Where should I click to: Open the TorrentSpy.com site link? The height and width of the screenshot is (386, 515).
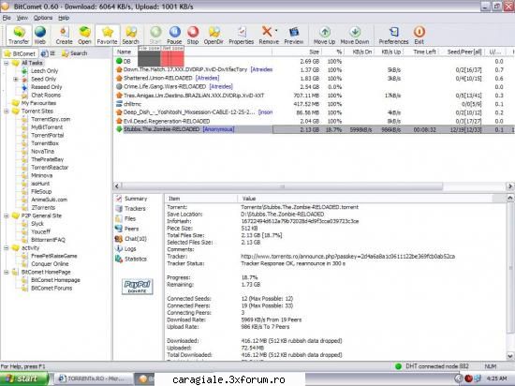[51, 119]
